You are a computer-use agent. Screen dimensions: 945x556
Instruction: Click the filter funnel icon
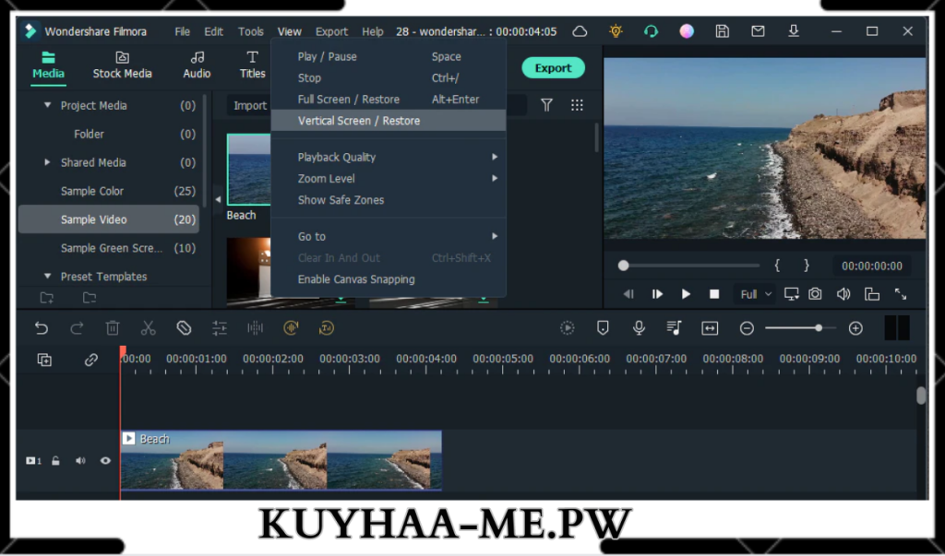pyautogui.click(x=546, y=105)
